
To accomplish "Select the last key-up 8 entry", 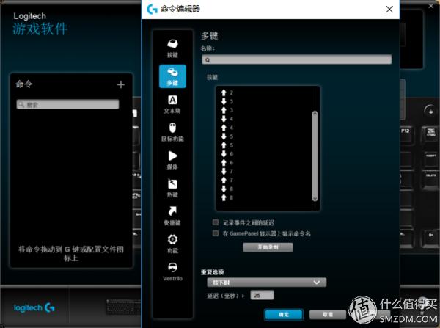I will tap(227, 197).
